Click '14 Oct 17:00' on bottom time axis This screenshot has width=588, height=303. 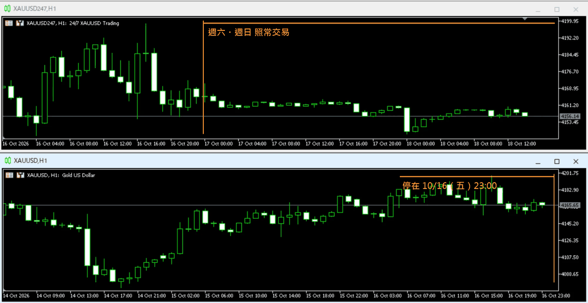[118, 296]
